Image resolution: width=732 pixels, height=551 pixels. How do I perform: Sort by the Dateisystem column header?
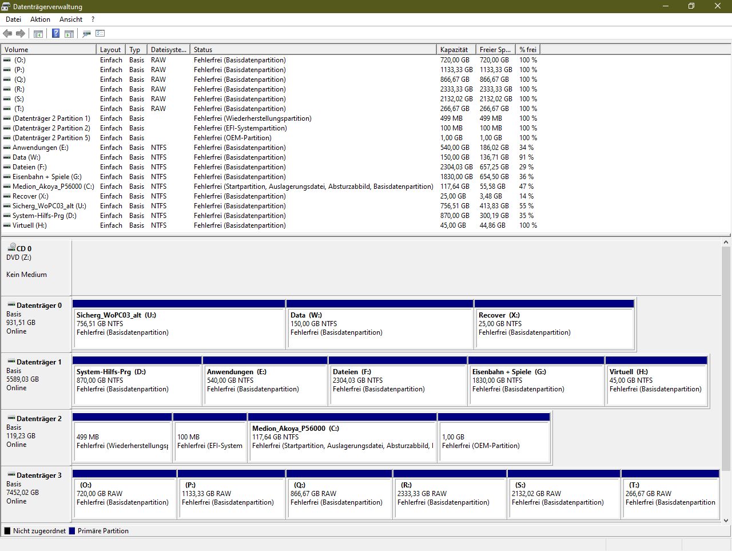click(x=169, y=50)
